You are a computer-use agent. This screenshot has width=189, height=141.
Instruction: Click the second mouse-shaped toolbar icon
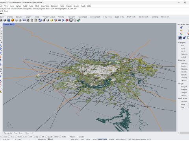pyautogui.click(x=36, y=20)
